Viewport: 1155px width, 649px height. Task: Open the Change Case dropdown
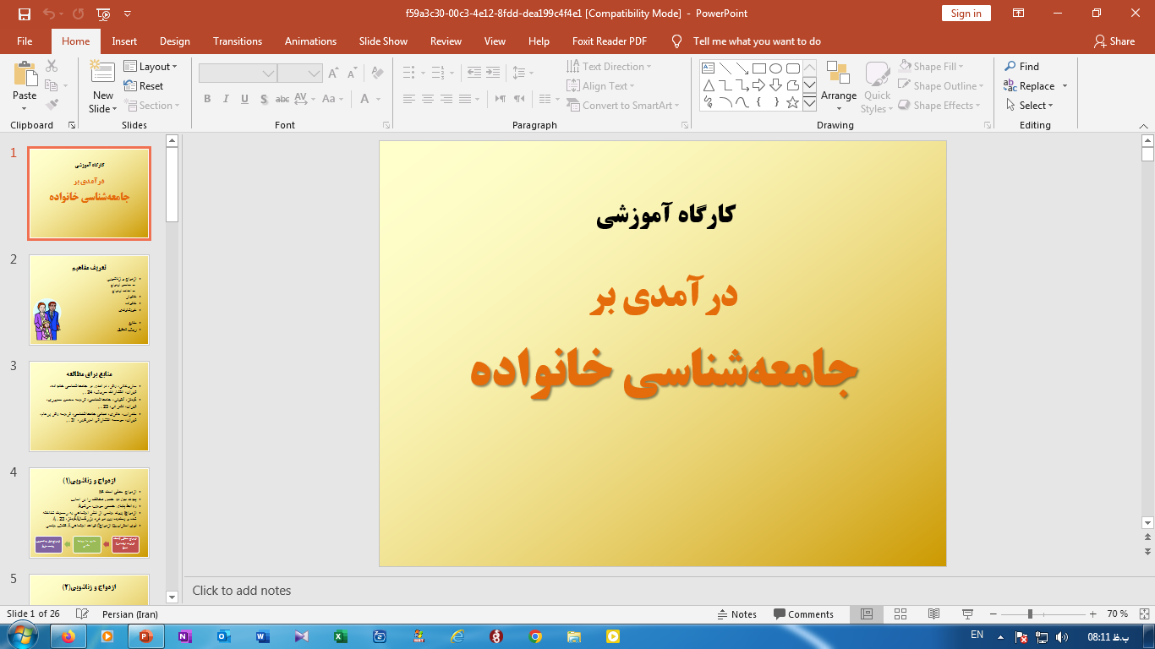tap(331, 99)
